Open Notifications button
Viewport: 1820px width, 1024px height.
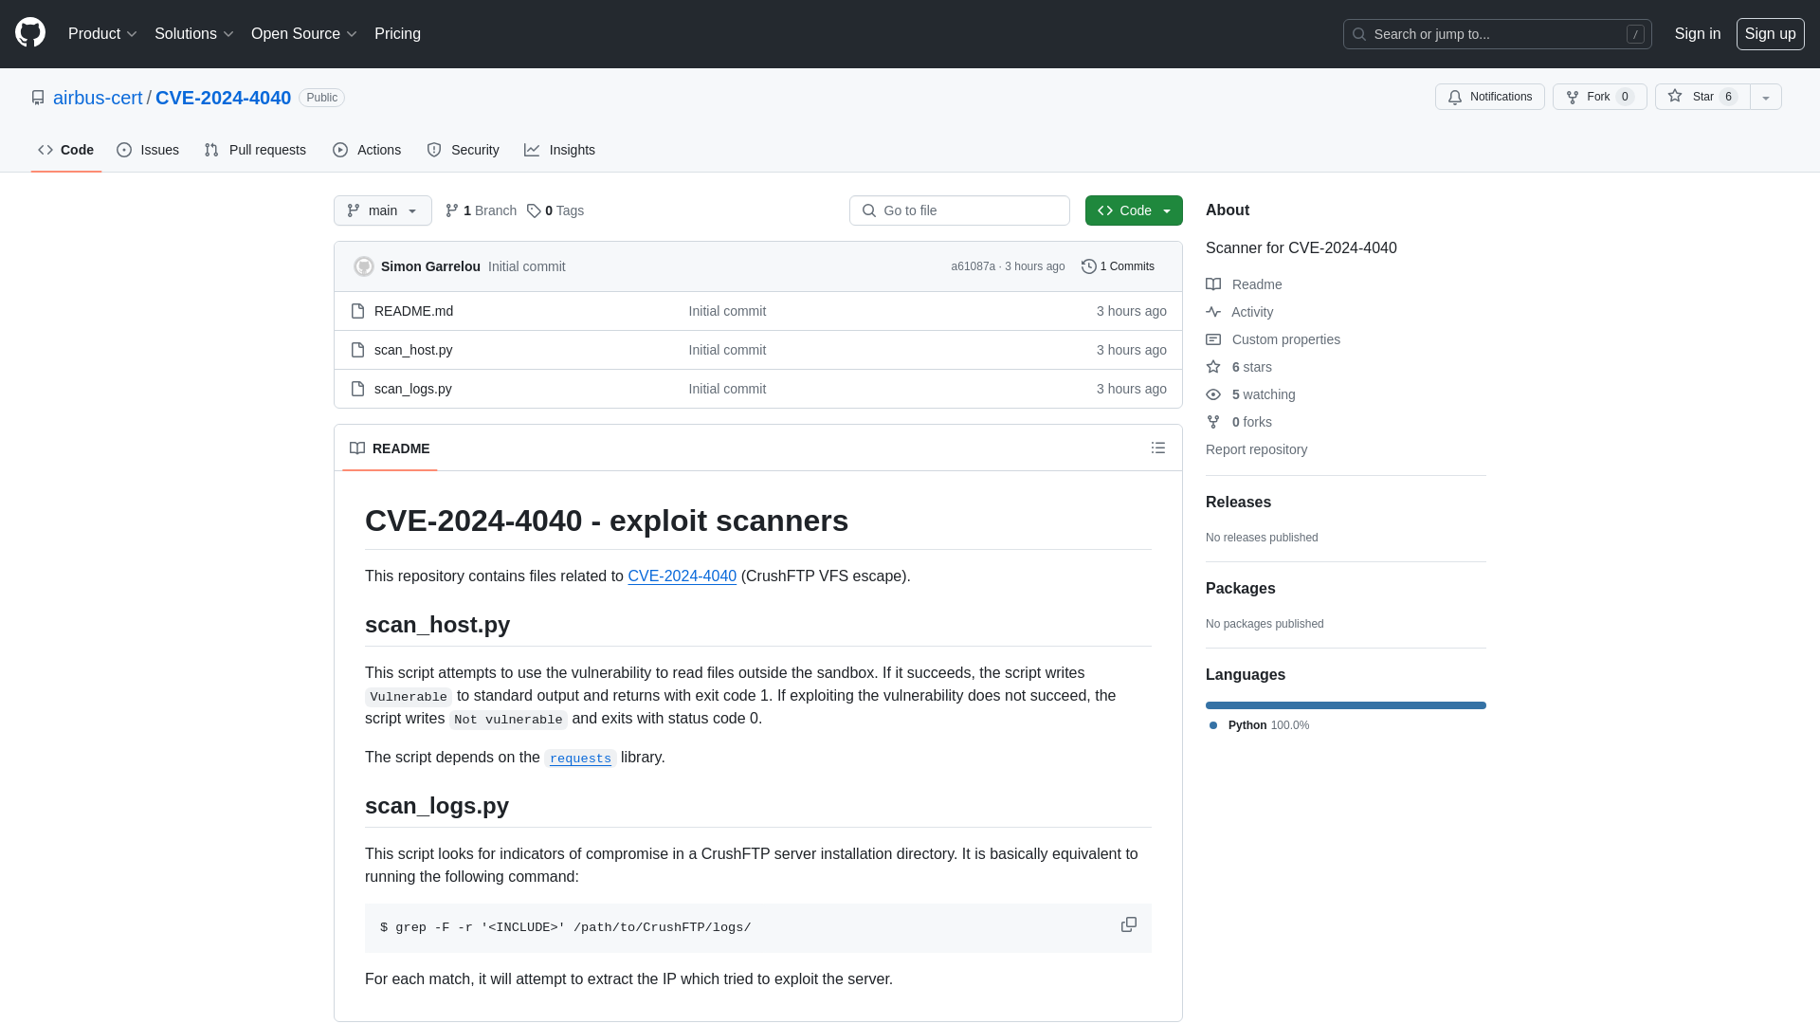tap(1490, 97)
